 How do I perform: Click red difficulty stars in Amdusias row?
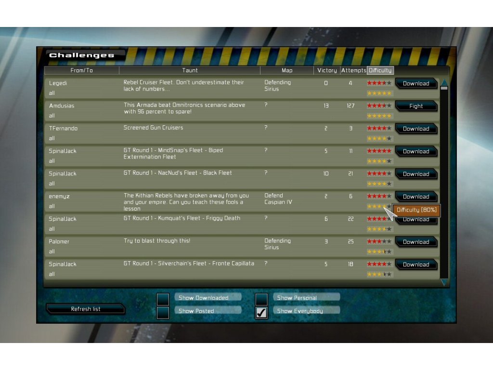coord(379,106)
